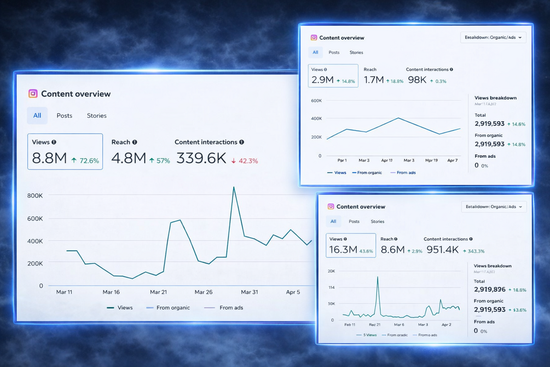The height and width of the screenshot is (367, 550).
Task: Select the 1.7M Reach metric in the top-right panel
Action: coord(383,76)
